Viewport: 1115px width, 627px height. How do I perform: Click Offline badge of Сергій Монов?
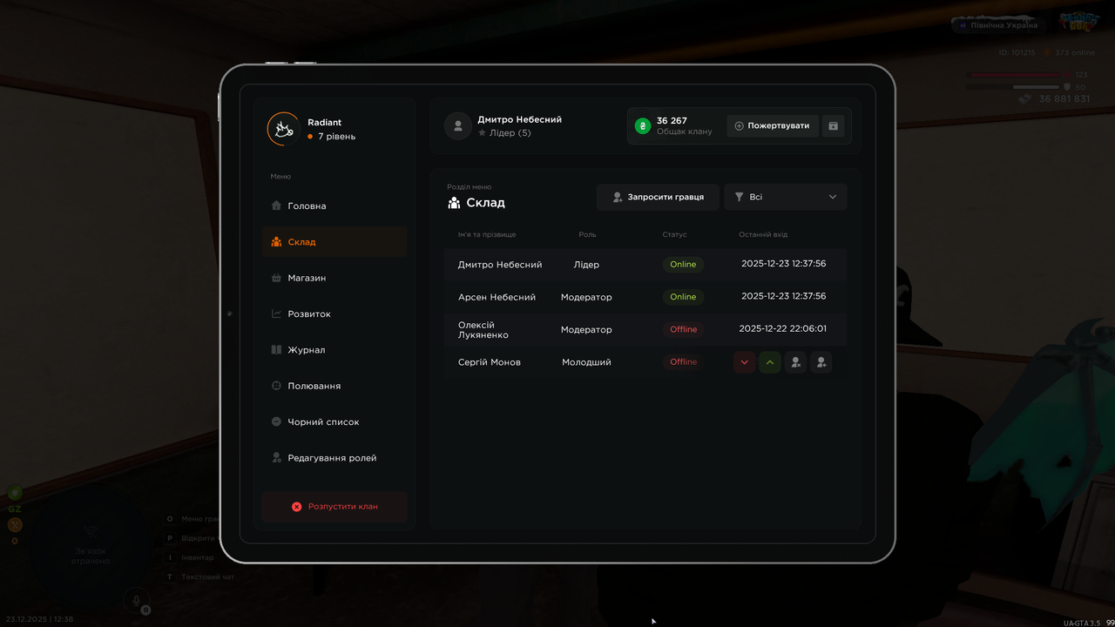(x=683, y=362)
